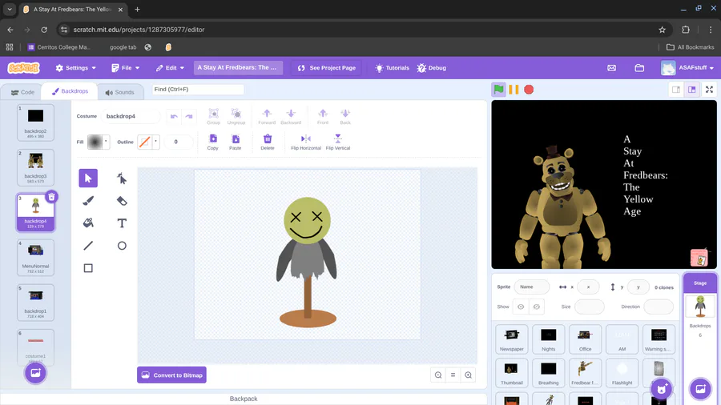
Task: Click the outline width field
Action: tap(179, 142)
